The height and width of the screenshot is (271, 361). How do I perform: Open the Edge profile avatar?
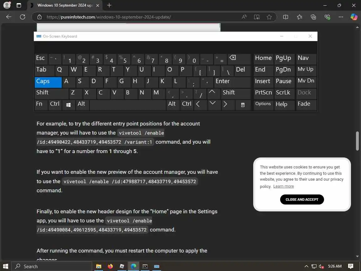(7, 5)
